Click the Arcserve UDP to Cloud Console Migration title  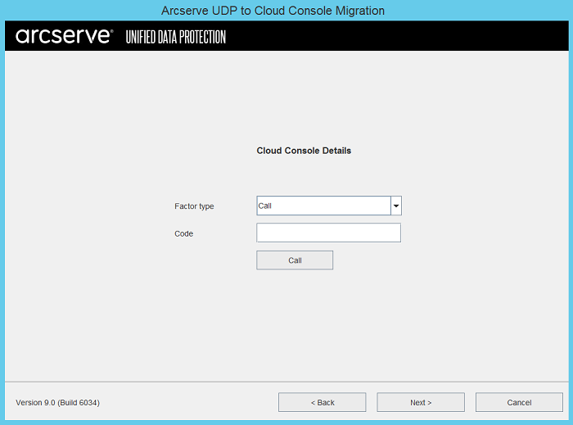273,11
